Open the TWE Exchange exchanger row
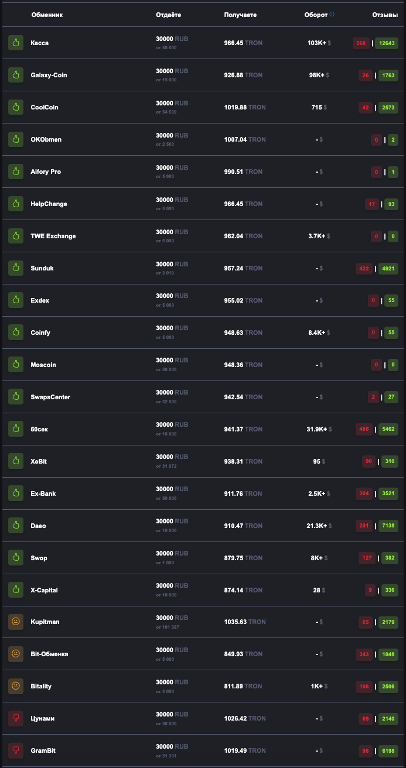406x768 pixels. point(203,236)
